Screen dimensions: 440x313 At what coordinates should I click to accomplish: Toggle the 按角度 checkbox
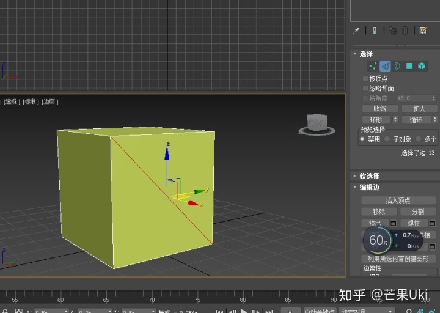[365, 98]
